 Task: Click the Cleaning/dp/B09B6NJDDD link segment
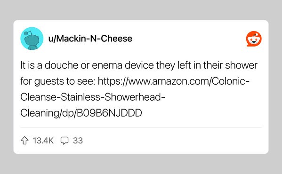point(81,113)
